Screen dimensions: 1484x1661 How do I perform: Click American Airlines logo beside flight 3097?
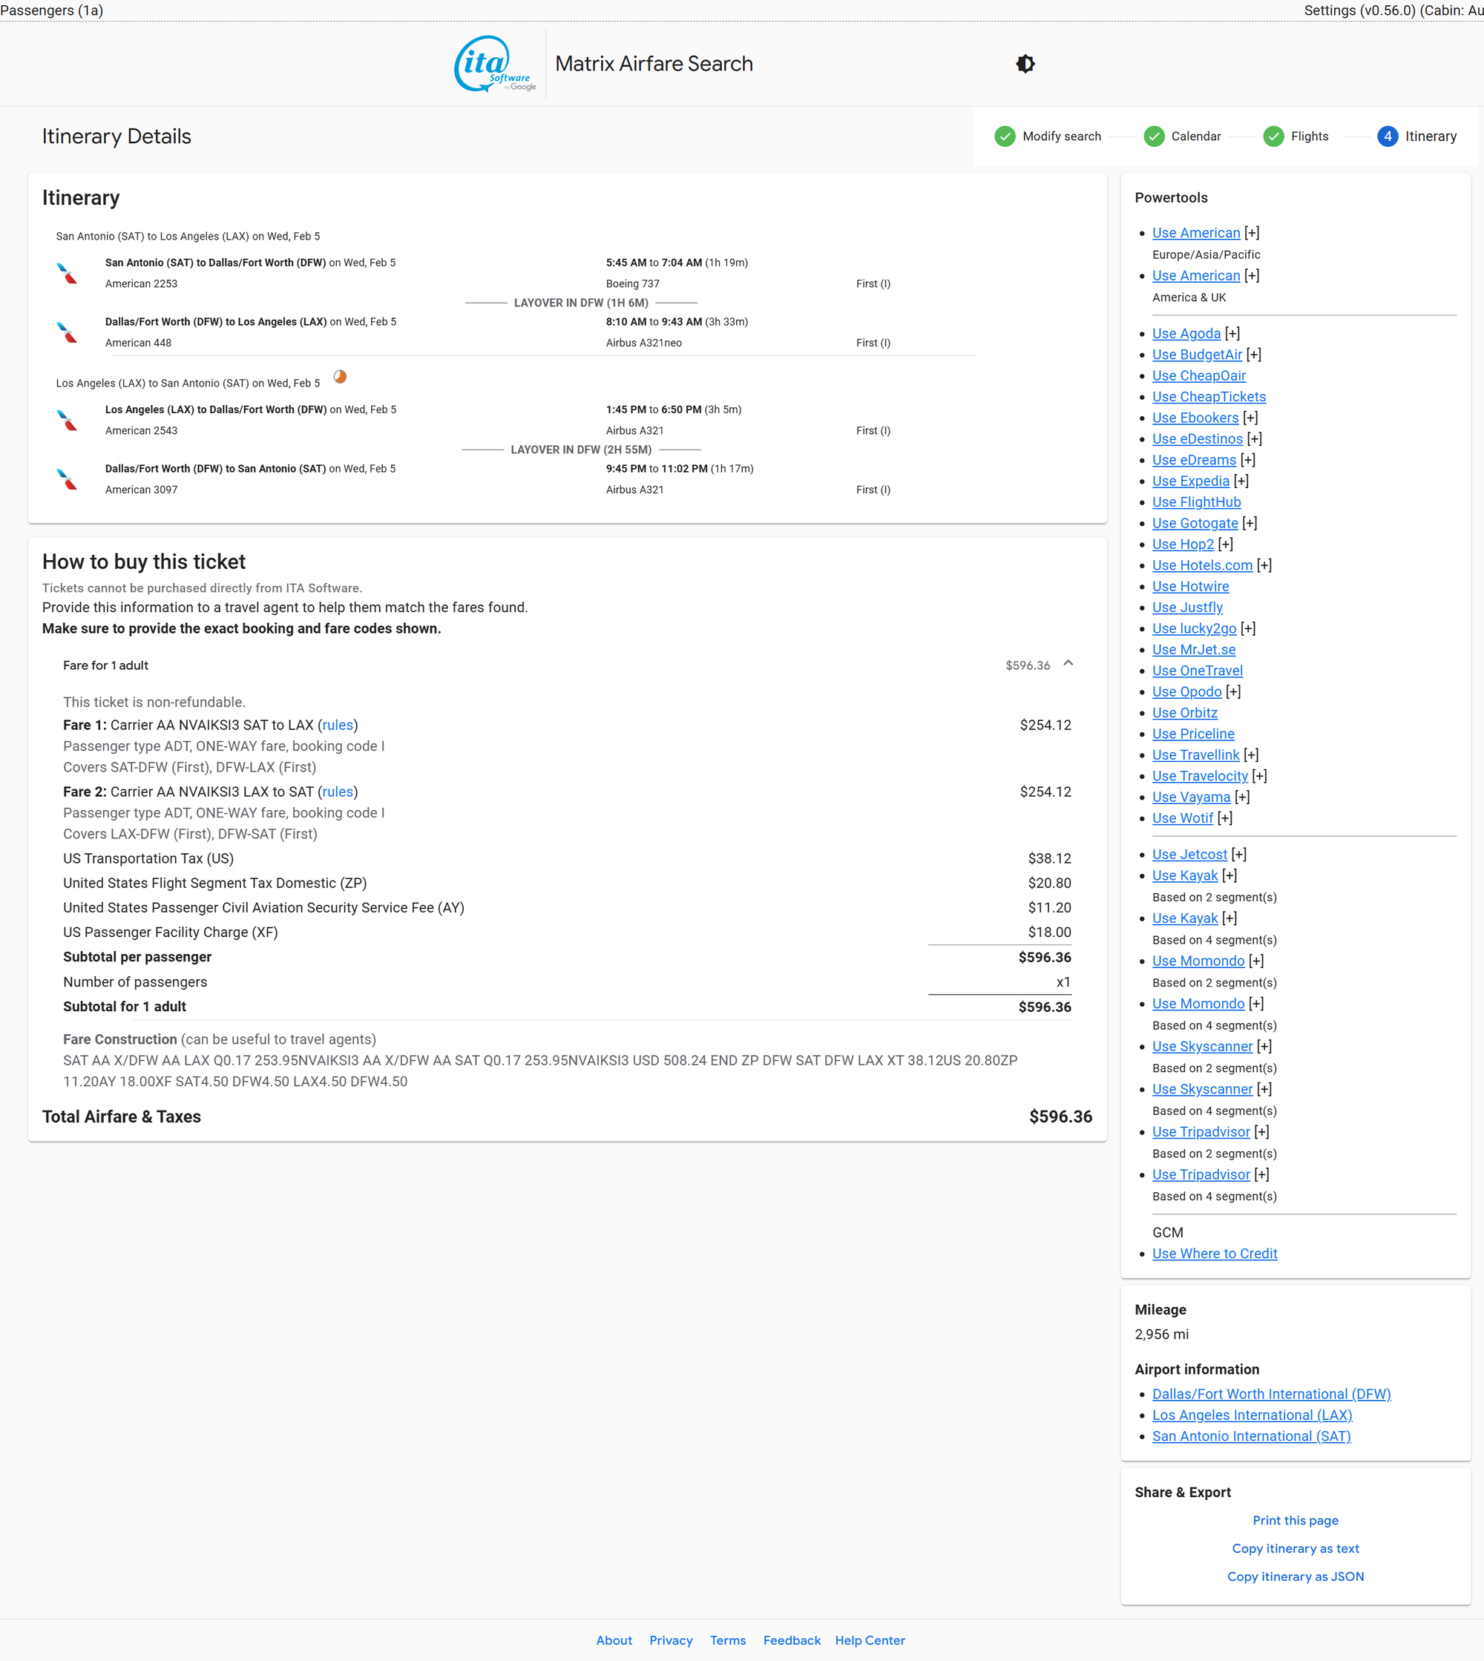[67, 479]
